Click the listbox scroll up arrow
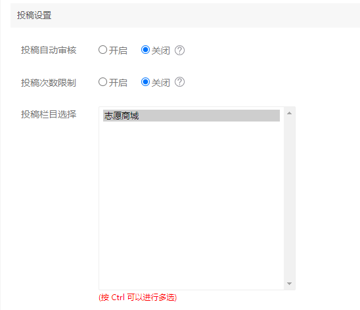The width and height of the screenshot is (360, 310). [289, 113]
